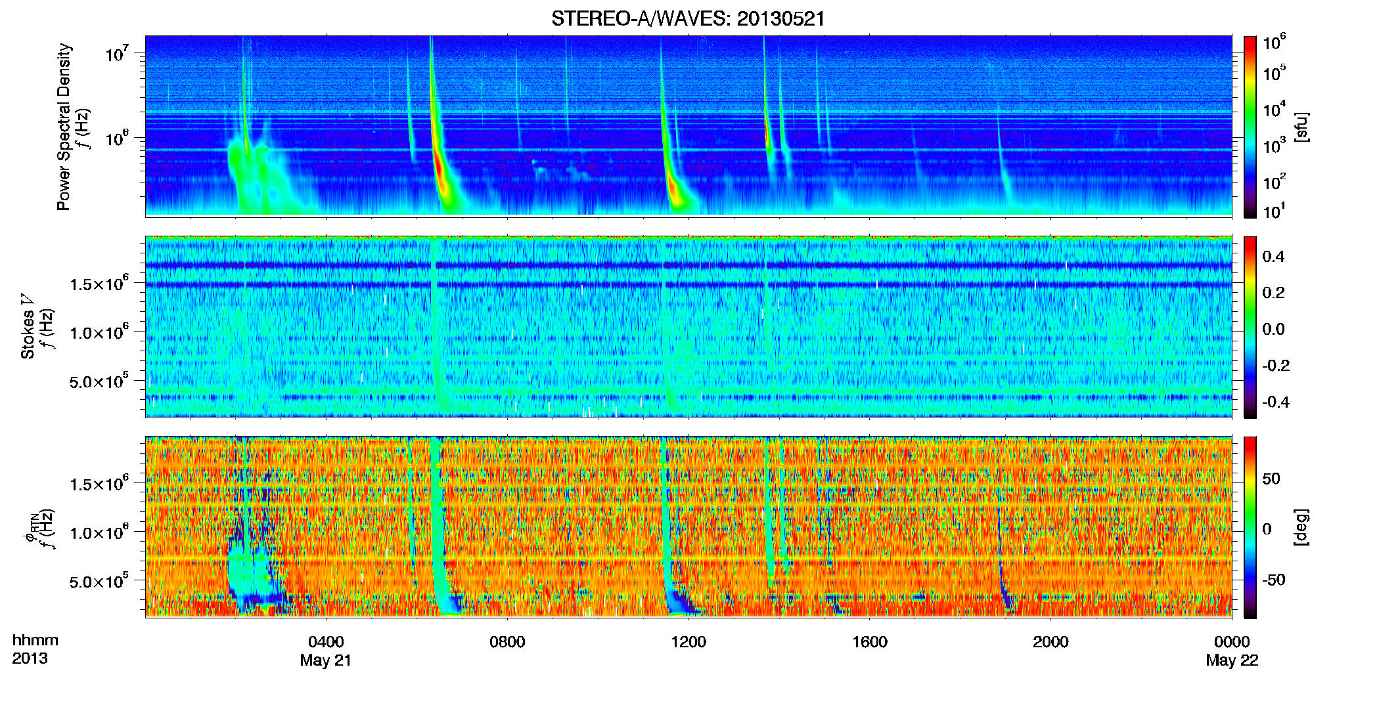1377x709 pixels.
Task: Click the May 22 date label
Action: point(1232,660)
